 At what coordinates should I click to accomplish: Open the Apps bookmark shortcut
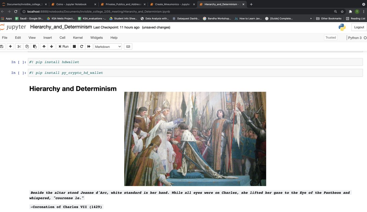point(6,19)
